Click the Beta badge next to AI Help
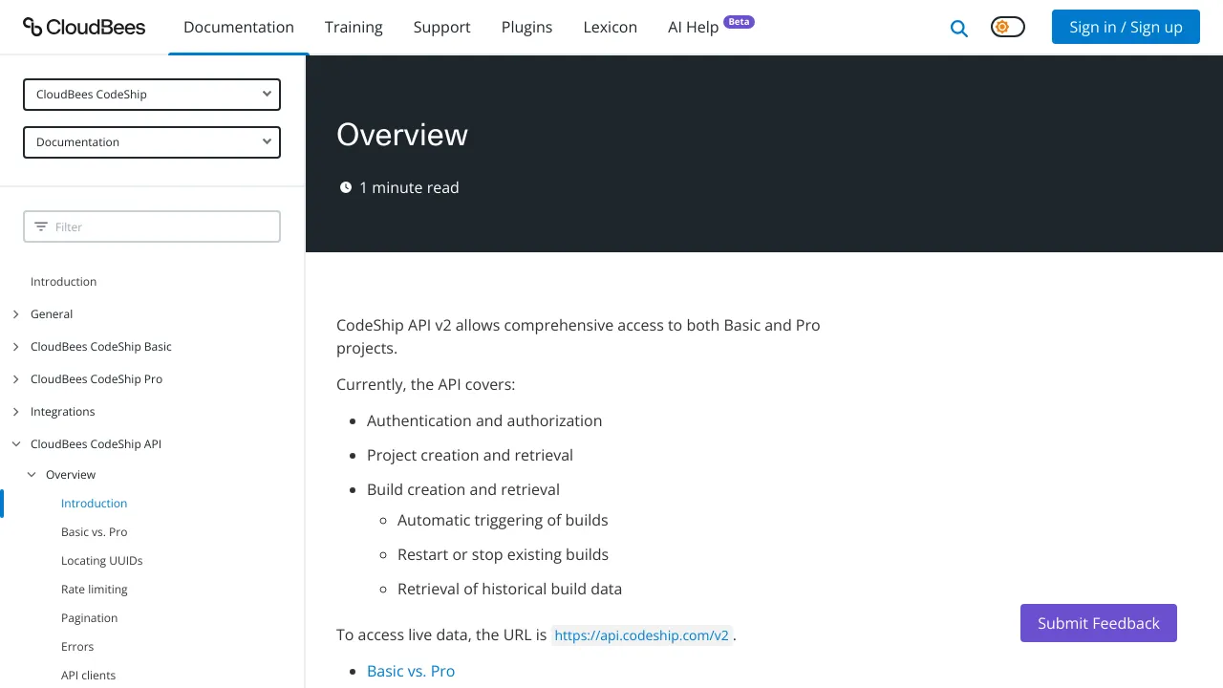The height and width of the screenshot is (688, 1223). (x=739, y=21)
